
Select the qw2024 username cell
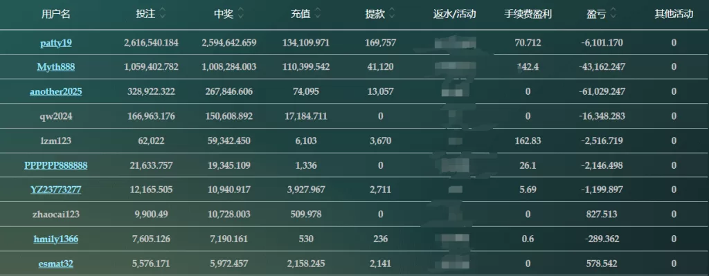(56, 116)
